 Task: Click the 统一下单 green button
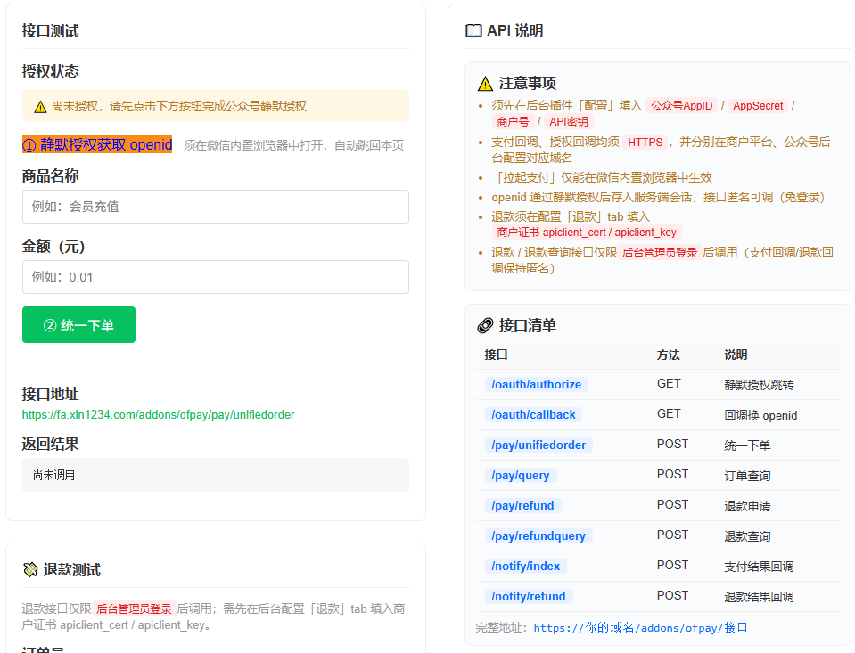(78, 325)
